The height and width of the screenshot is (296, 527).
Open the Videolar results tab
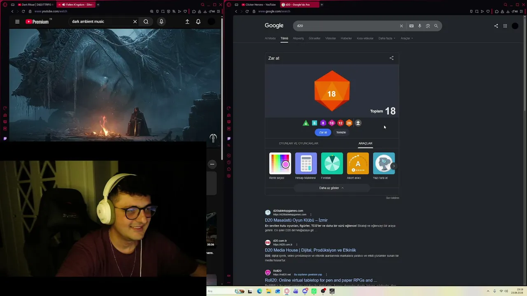point(331,38)
